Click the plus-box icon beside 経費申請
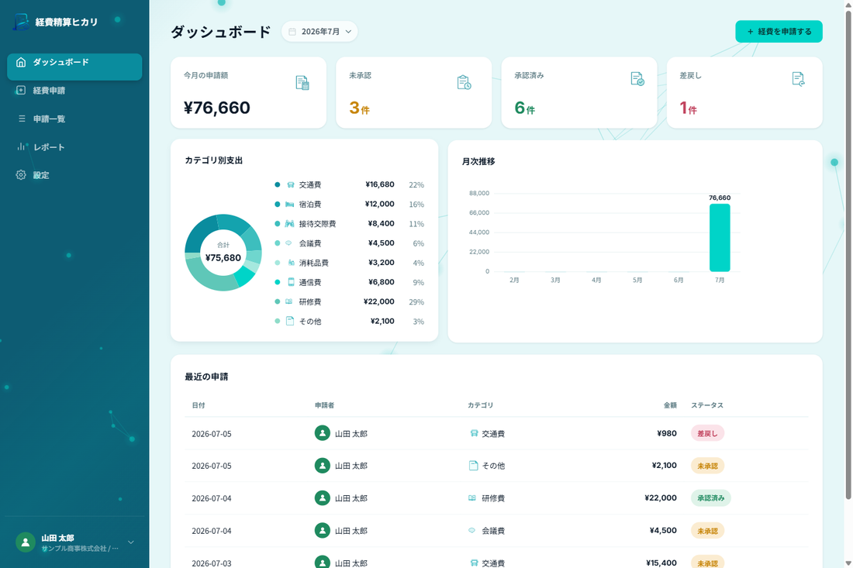Image resolution: width=853 pixels, height=568 pixels. pos(21,90)
